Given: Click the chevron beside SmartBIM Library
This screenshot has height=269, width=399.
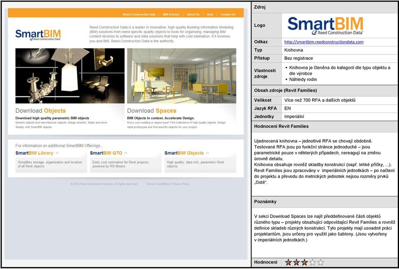Looking at the screenshot, I should coord(57,153).
